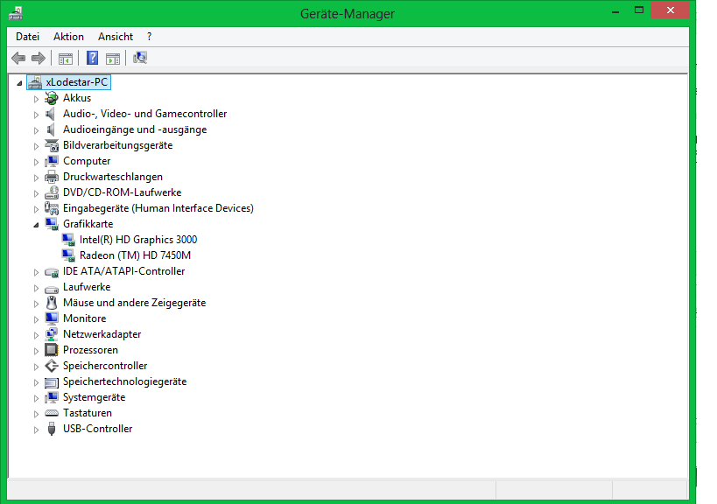Click the Prozessoren chip icon
717x504 pixels.
(51, 350)
